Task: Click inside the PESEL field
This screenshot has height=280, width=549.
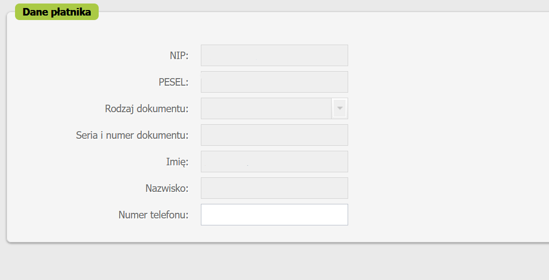Action: click(274, 82)
